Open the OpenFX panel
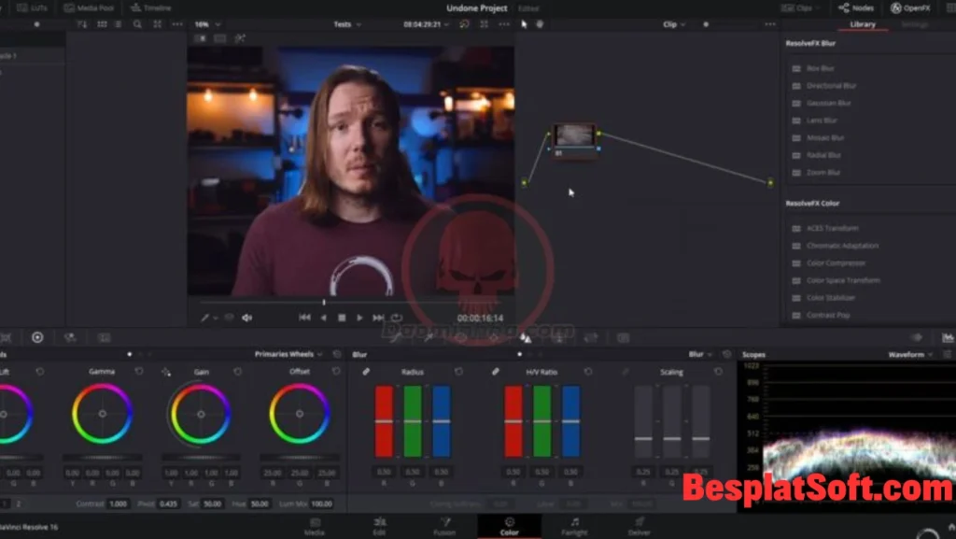 point(909,7)
